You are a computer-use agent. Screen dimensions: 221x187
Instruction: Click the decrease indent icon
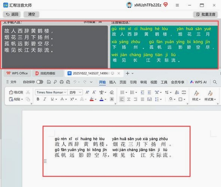pos(142,92)
